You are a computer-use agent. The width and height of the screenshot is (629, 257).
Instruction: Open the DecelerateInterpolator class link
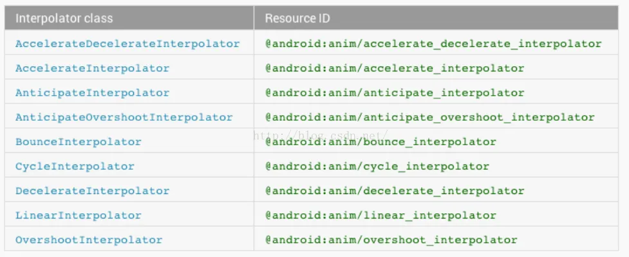tap(92, 191)
